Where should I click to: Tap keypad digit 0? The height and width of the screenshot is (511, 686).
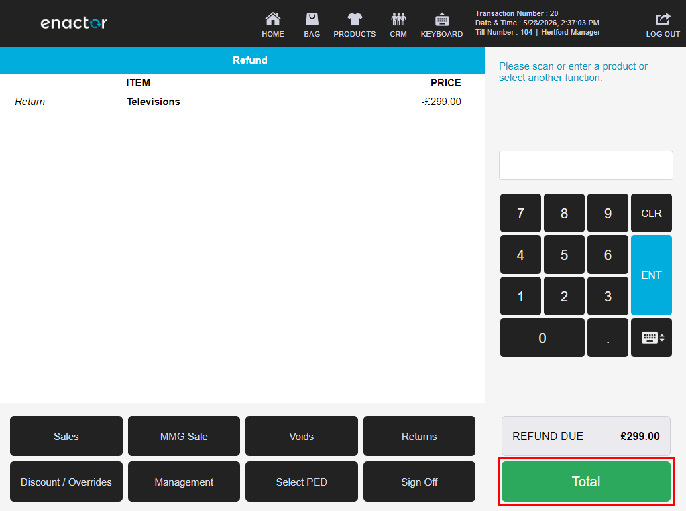542,338
